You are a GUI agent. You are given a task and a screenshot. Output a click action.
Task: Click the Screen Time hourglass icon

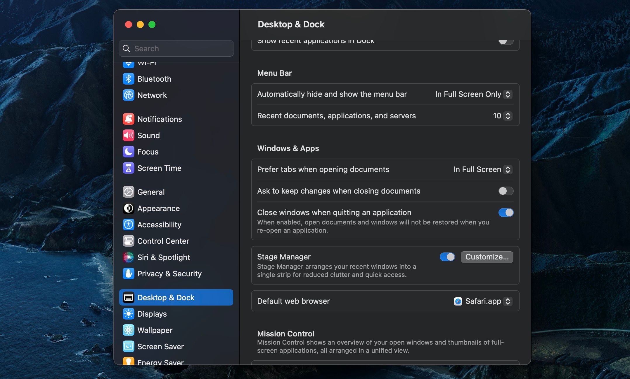click(128, 168)
